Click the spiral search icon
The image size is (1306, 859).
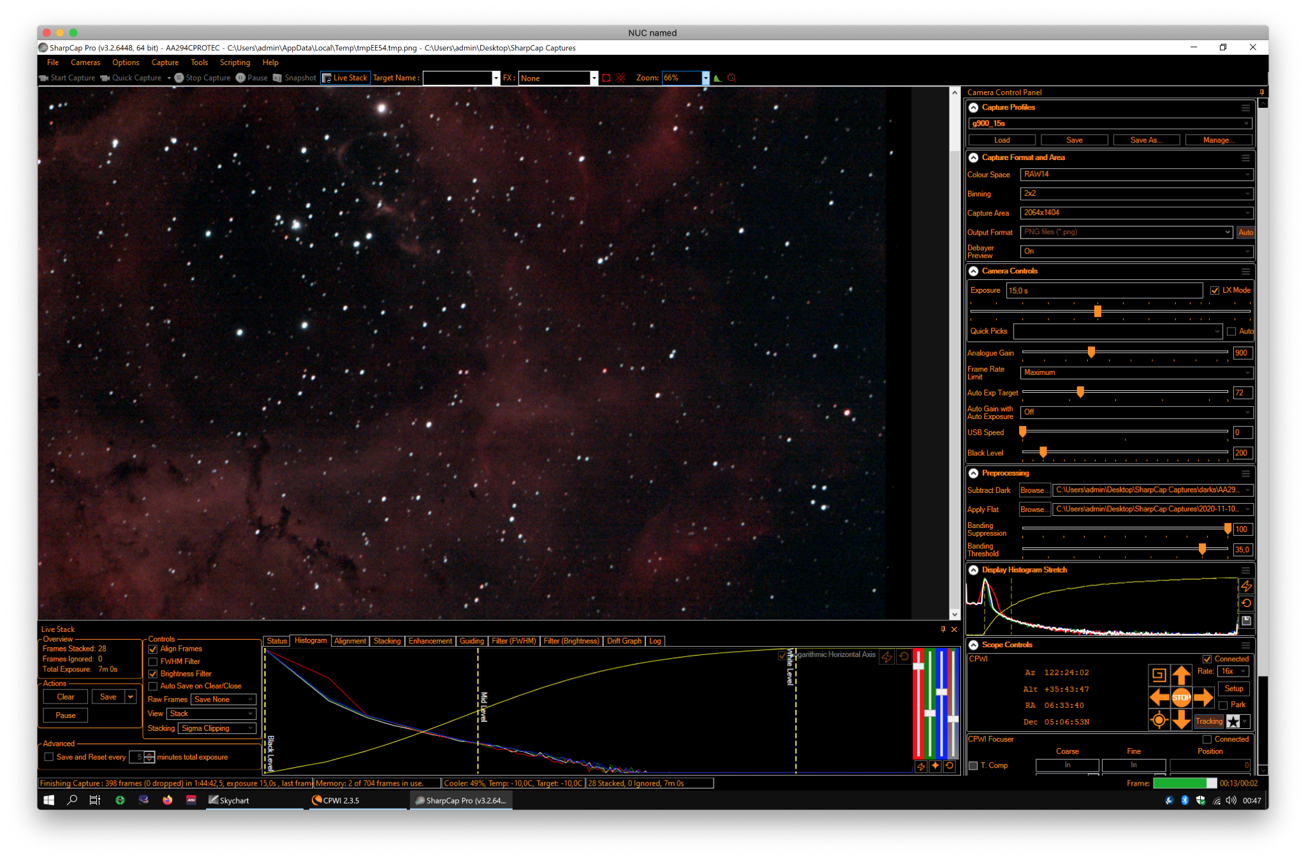click(1159, 675)
